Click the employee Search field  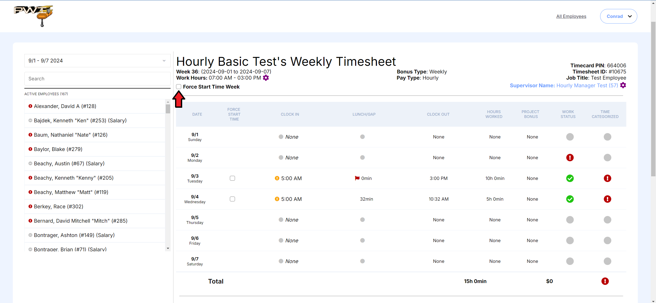[97, 79]
